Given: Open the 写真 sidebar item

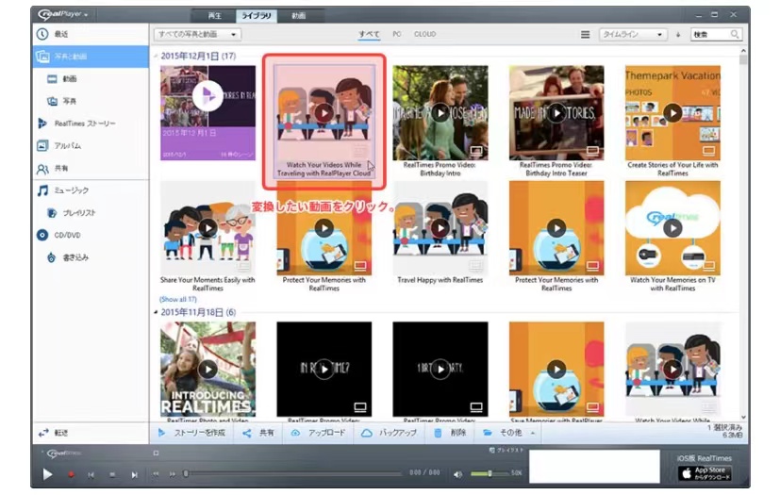Looking at the screenshot, I should [x=91, y=101].
